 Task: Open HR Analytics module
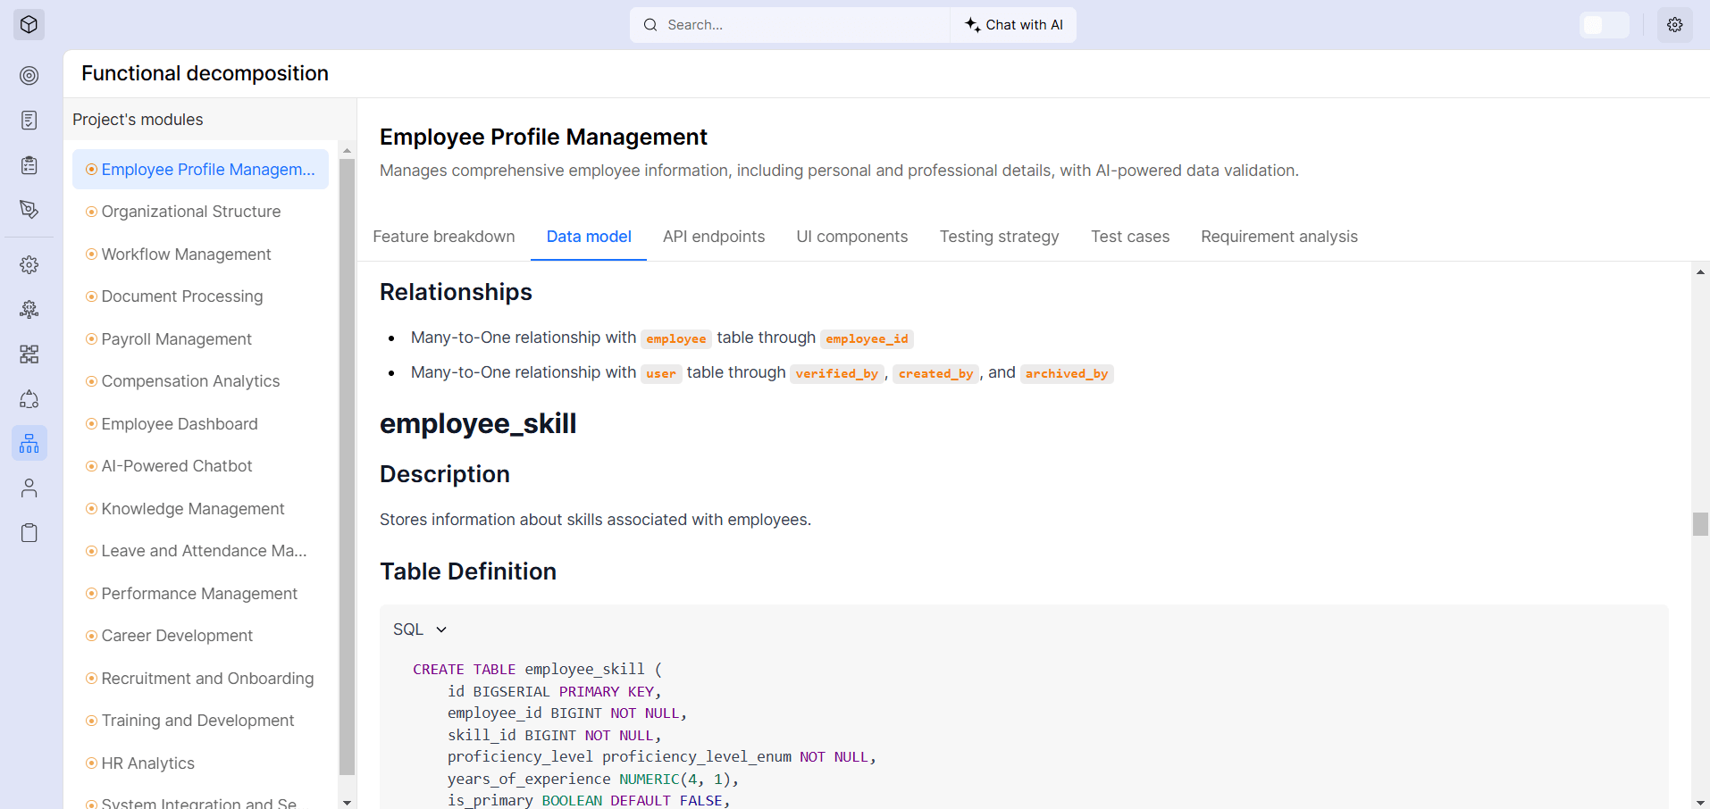[200, 763]
